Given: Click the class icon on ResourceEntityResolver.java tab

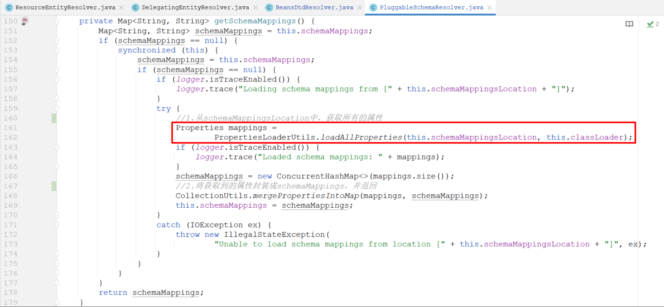Looking at the screenshot, I should (x=9, y=7).
